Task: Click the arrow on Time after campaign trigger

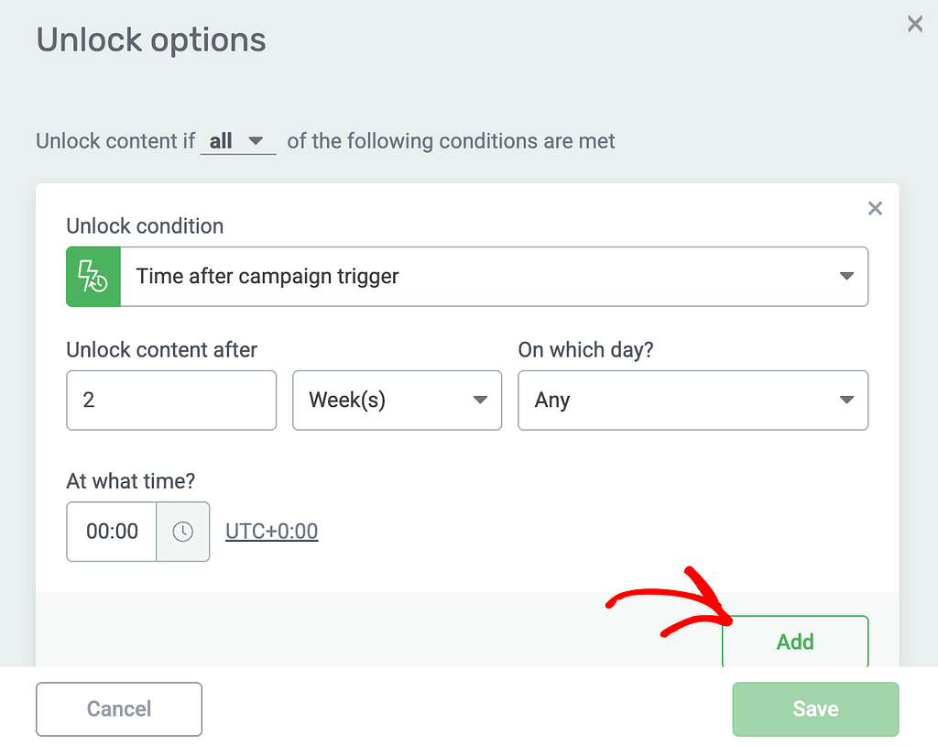Action: click(845, 276)
